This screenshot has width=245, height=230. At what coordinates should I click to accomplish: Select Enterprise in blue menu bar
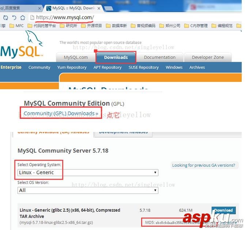click(x=11, y=67)
